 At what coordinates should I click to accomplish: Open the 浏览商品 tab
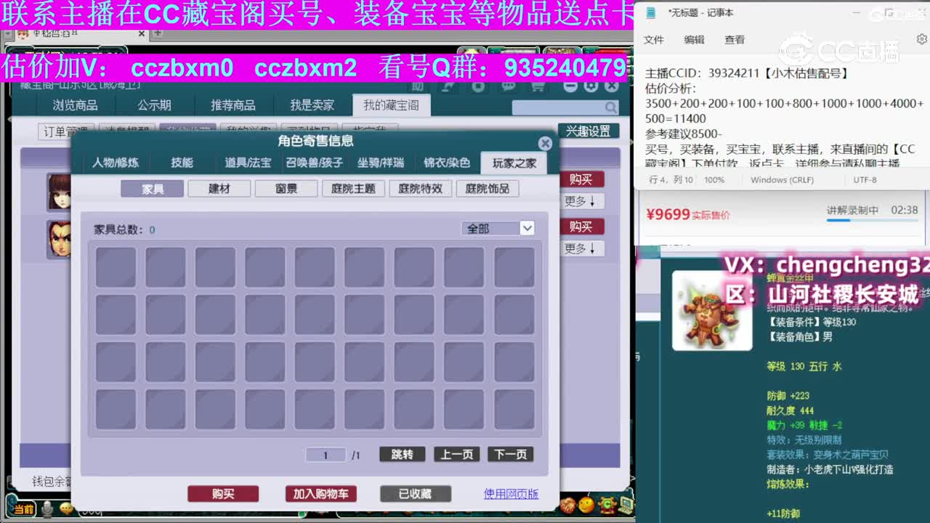coord(75,105)
